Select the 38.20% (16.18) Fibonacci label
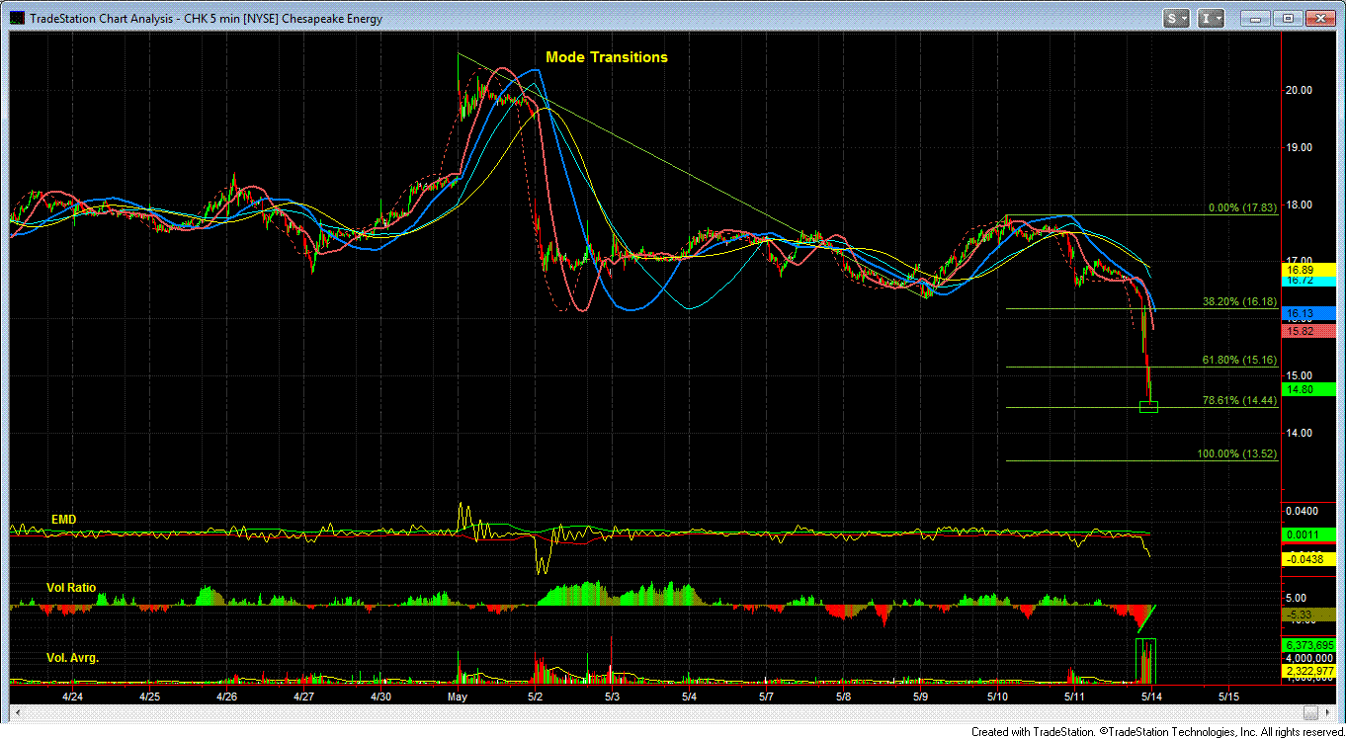Image resolution: width=1346 pixels, height=738 pixels. pyautogui.click(x=1239, y=301)
